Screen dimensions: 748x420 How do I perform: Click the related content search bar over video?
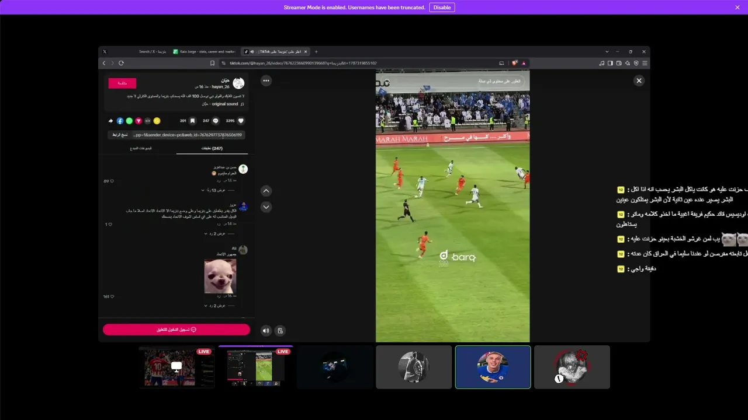point(452,81)
